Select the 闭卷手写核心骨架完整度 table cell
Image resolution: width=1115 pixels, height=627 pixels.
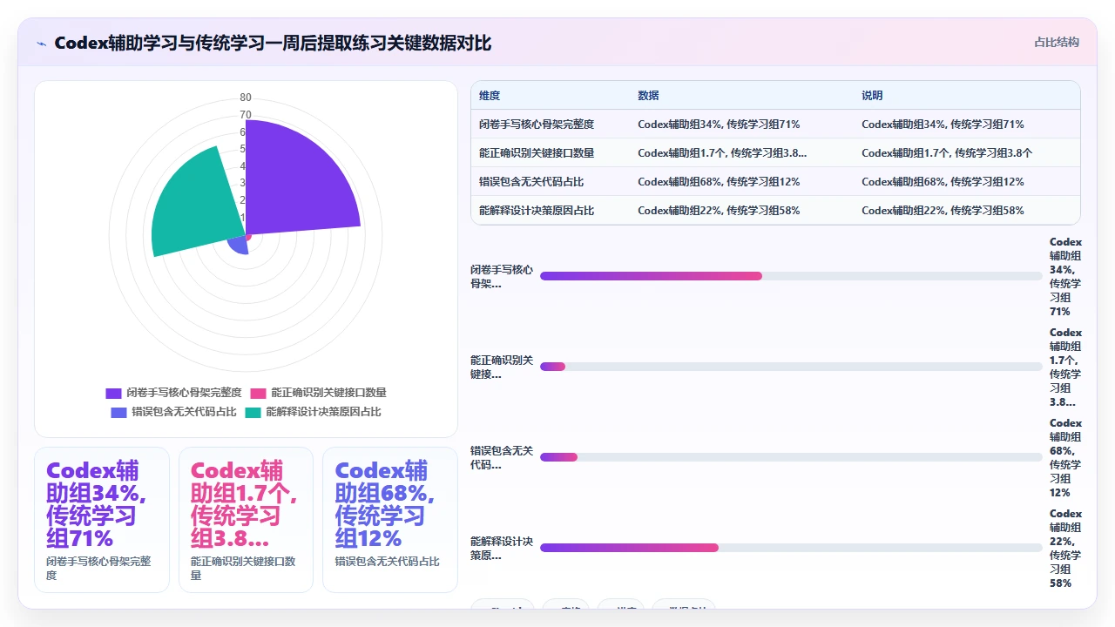(x=537, y=125)
